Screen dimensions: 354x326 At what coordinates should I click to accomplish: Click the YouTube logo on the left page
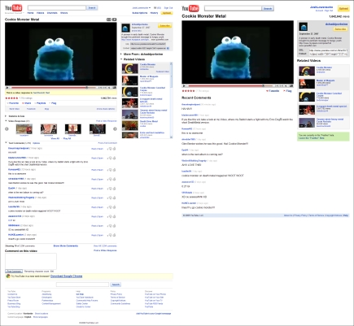(x=13, y=8)
